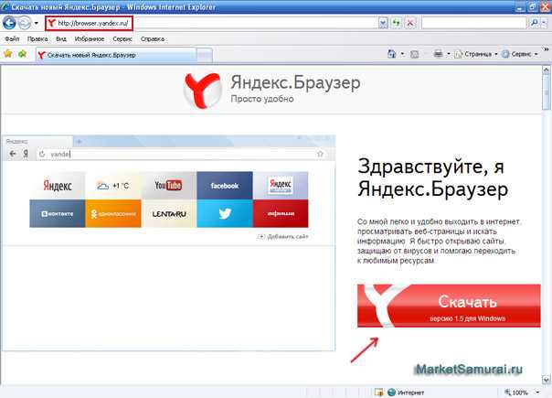
Task: Click the search magnifier icon
Action: coord(534,23)
